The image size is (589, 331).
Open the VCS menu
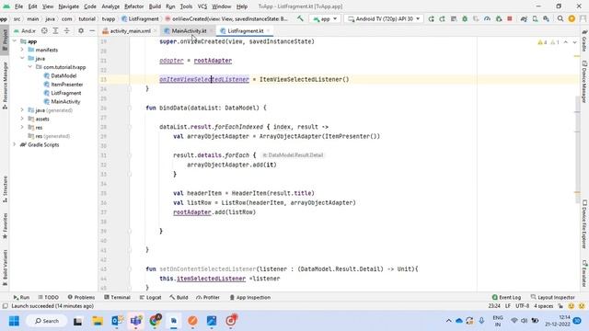pos(202,6)
